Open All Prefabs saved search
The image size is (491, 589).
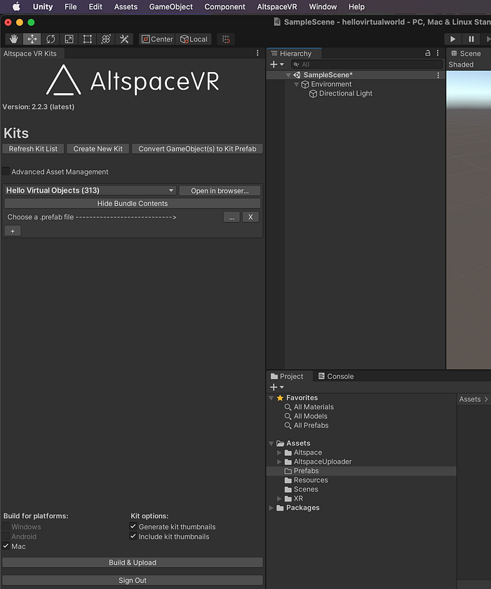[x=311, y=426]
